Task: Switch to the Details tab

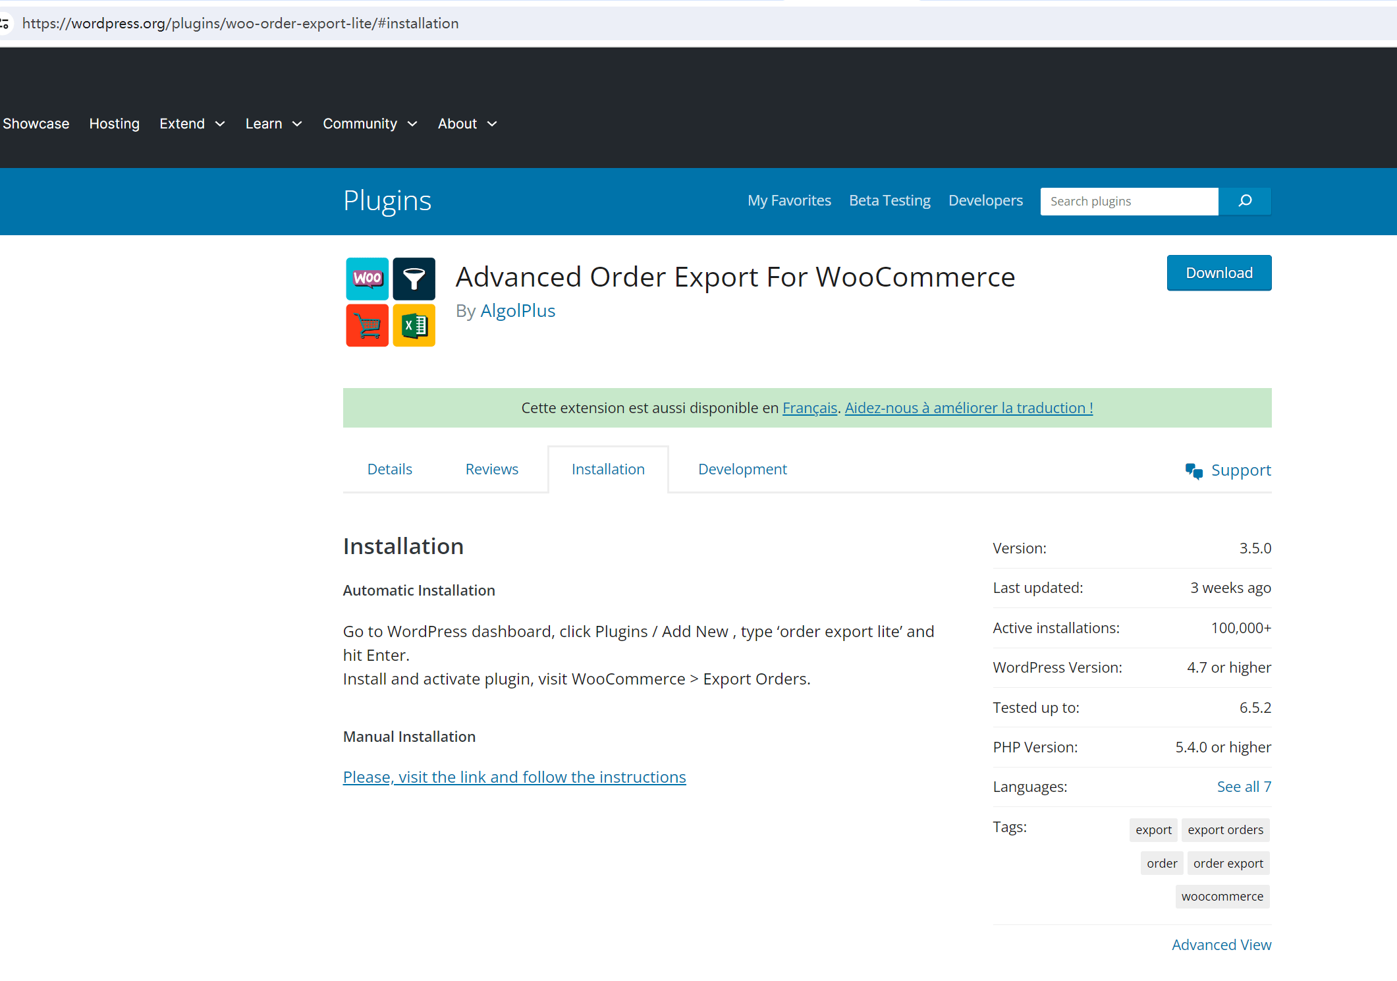Action: coord(390,469)
